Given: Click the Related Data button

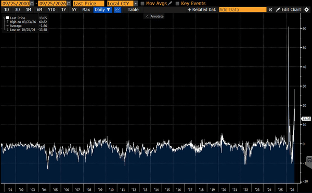Looking at the screenshot, I should tap(202, 10).
